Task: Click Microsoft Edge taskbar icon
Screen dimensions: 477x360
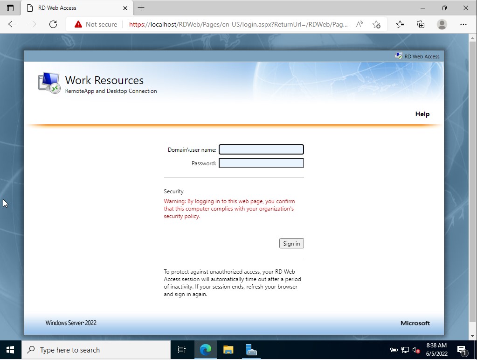Action: coord(205,350)
